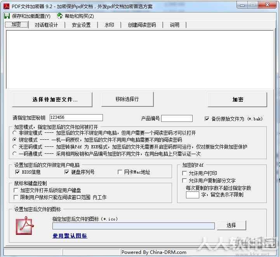
Task: Click the PDF app icon in title bar
Action: coord(7,7)
